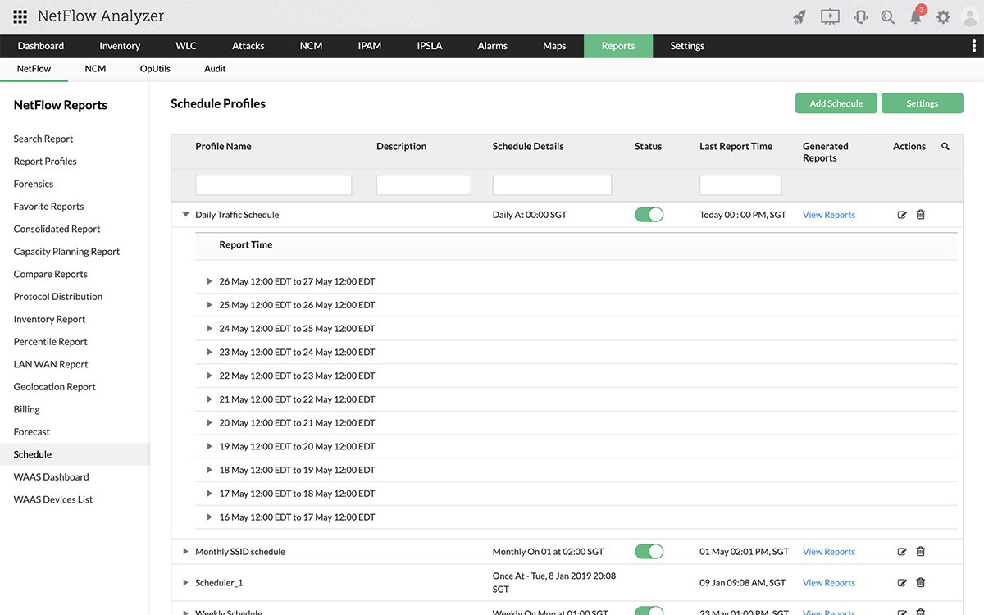This screenshot has height=615, width=984.
Task: Collapse the Daily Traffic Schedule row
Action: point(185,215)
